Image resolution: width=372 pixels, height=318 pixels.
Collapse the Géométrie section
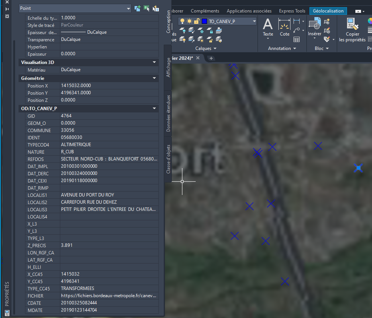(x=154, y=78)
